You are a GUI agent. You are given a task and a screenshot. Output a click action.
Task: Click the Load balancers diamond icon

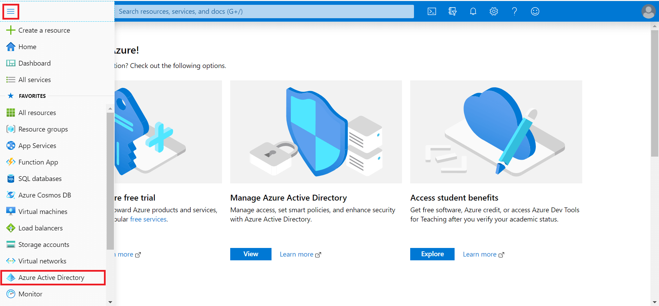click(11, 228)
